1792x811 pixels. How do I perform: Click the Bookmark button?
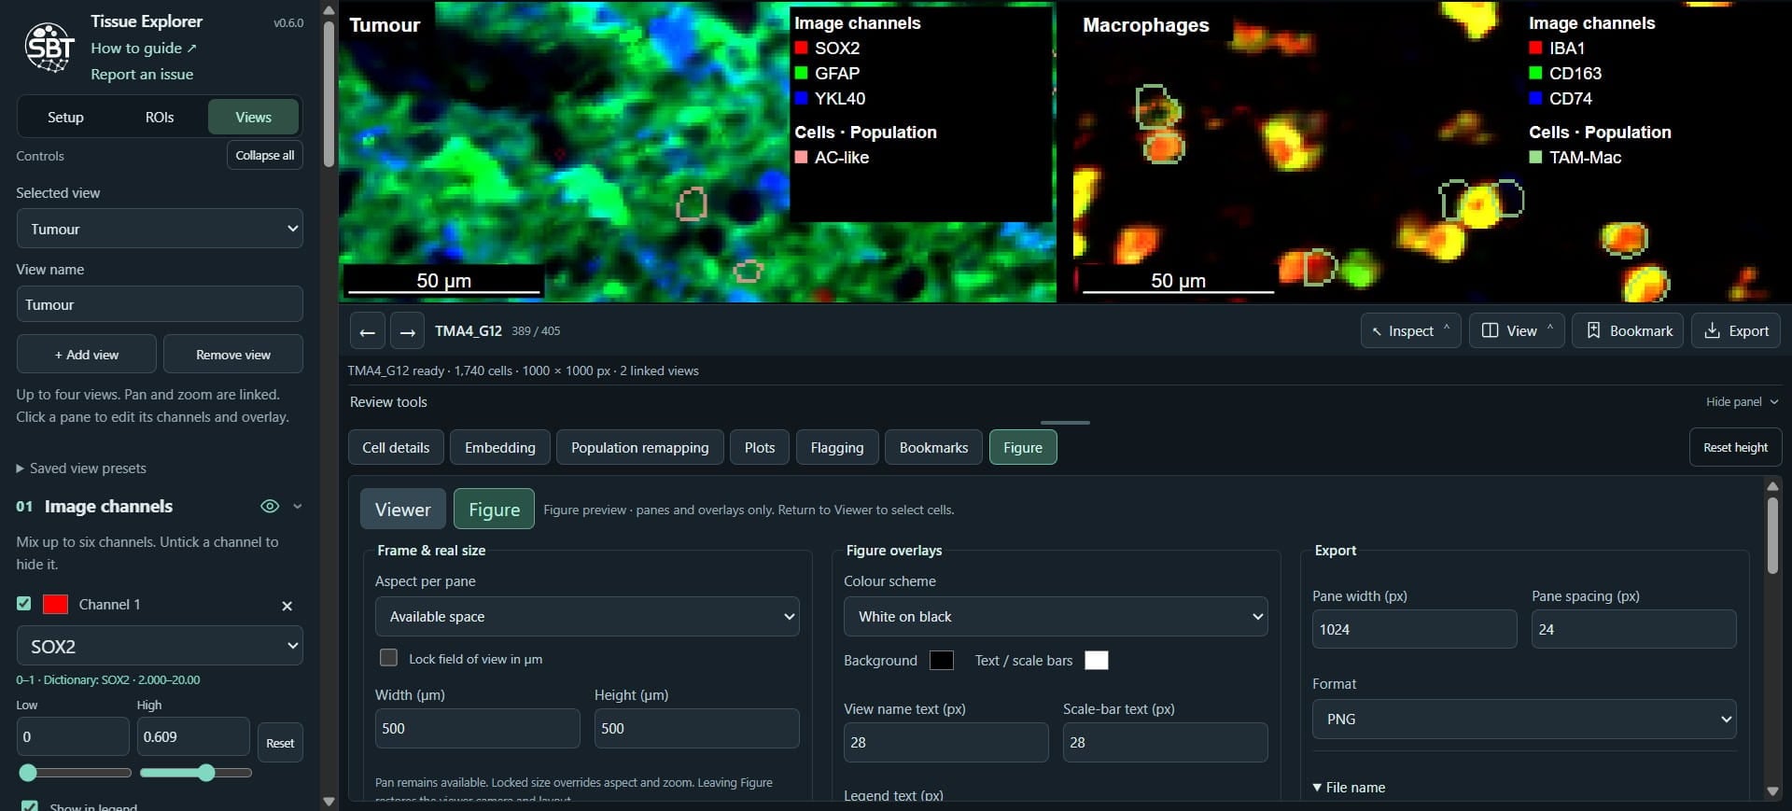pyautogui.click(x=1628, y=330)
